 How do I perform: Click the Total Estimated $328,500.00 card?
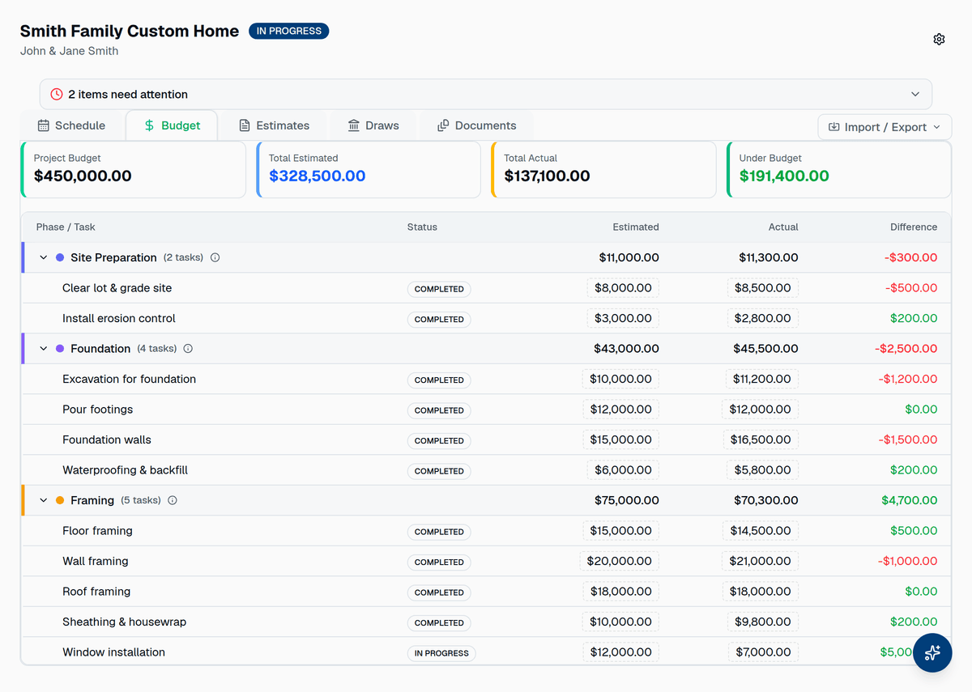[x=368, y=170]
